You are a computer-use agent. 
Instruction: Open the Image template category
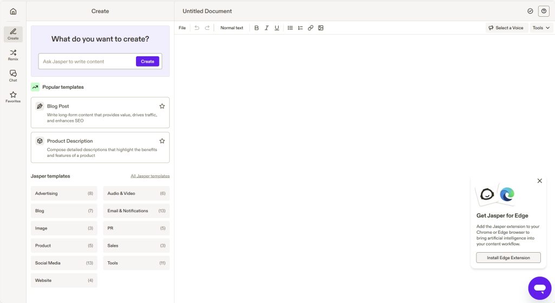(x=64, y=228)
